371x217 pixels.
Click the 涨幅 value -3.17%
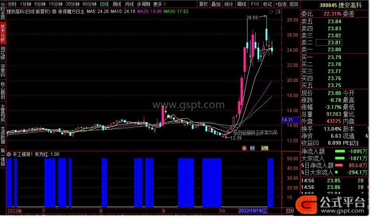[333, 107]
